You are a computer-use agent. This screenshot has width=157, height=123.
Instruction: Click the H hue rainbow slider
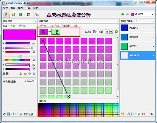[18, 60]
